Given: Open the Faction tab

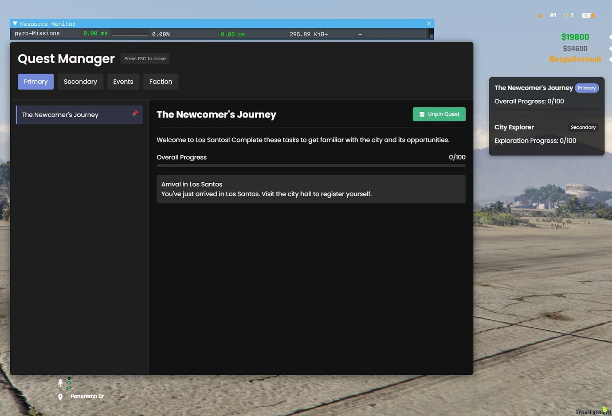Looking at the screenshot, I should [161, 82].
